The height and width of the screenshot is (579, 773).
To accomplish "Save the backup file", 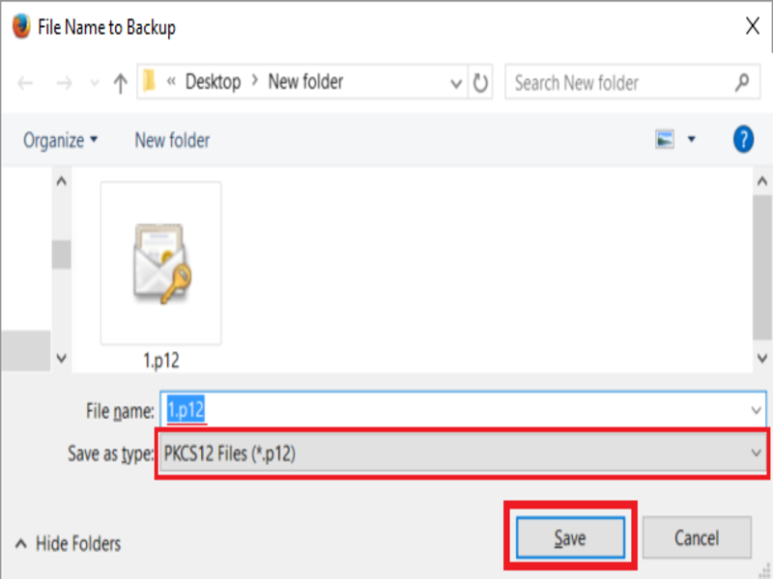I will coord(570,538).
